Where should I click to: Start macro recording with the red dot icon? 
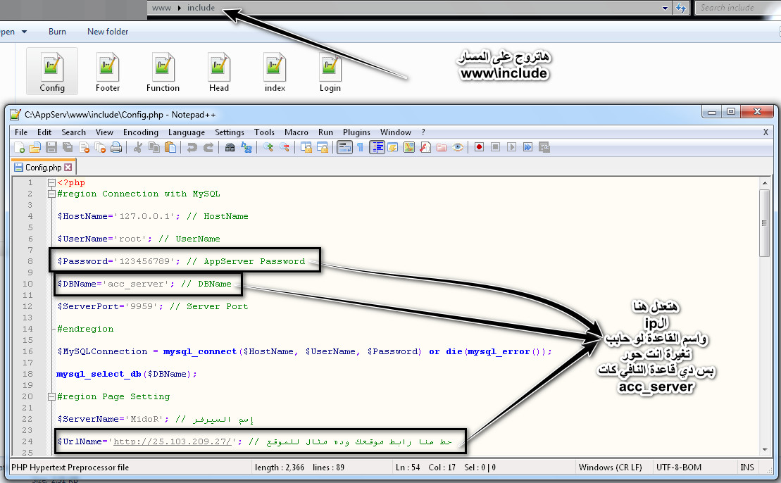479,147
